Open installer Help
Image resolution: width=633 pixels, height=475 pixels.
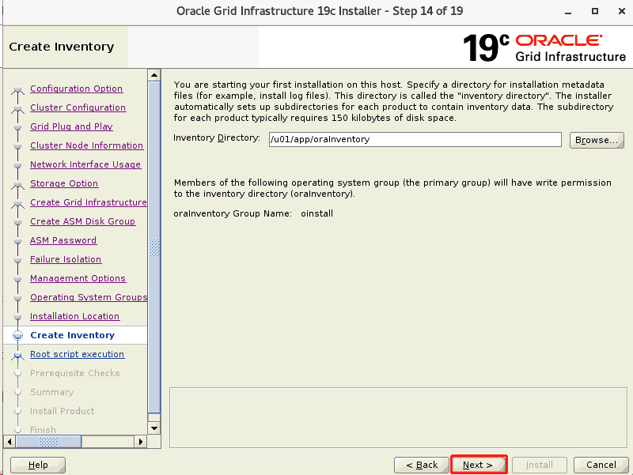click(38, 465)
